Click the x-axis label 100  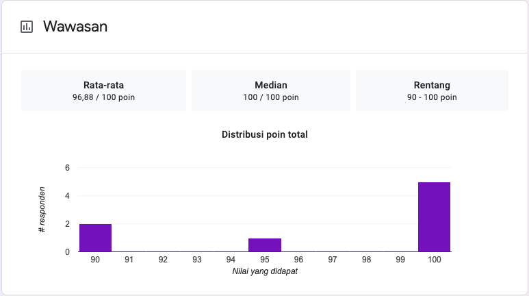tap(434, 260)
